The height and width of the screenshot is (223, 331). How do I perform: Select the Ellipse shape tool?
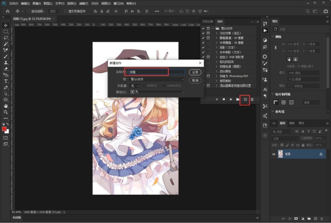click(x=6, y=100)
